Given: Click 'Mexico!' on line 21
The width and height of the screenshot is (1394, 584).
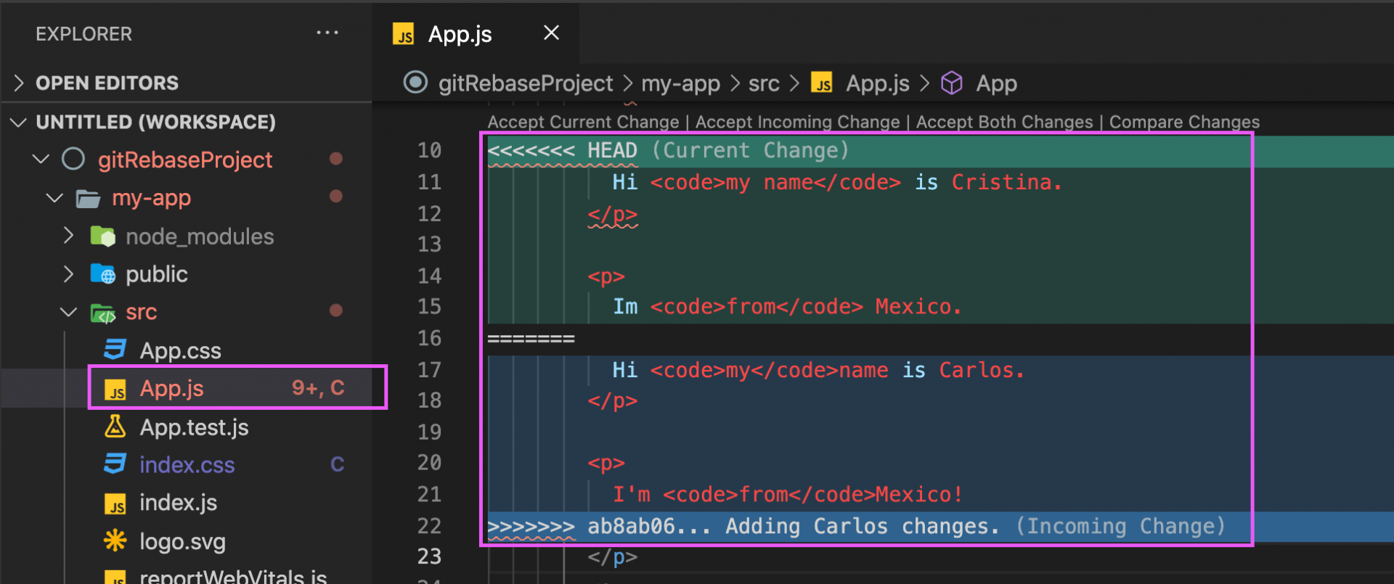Looking at the screenshot, I should pos(918,495).
